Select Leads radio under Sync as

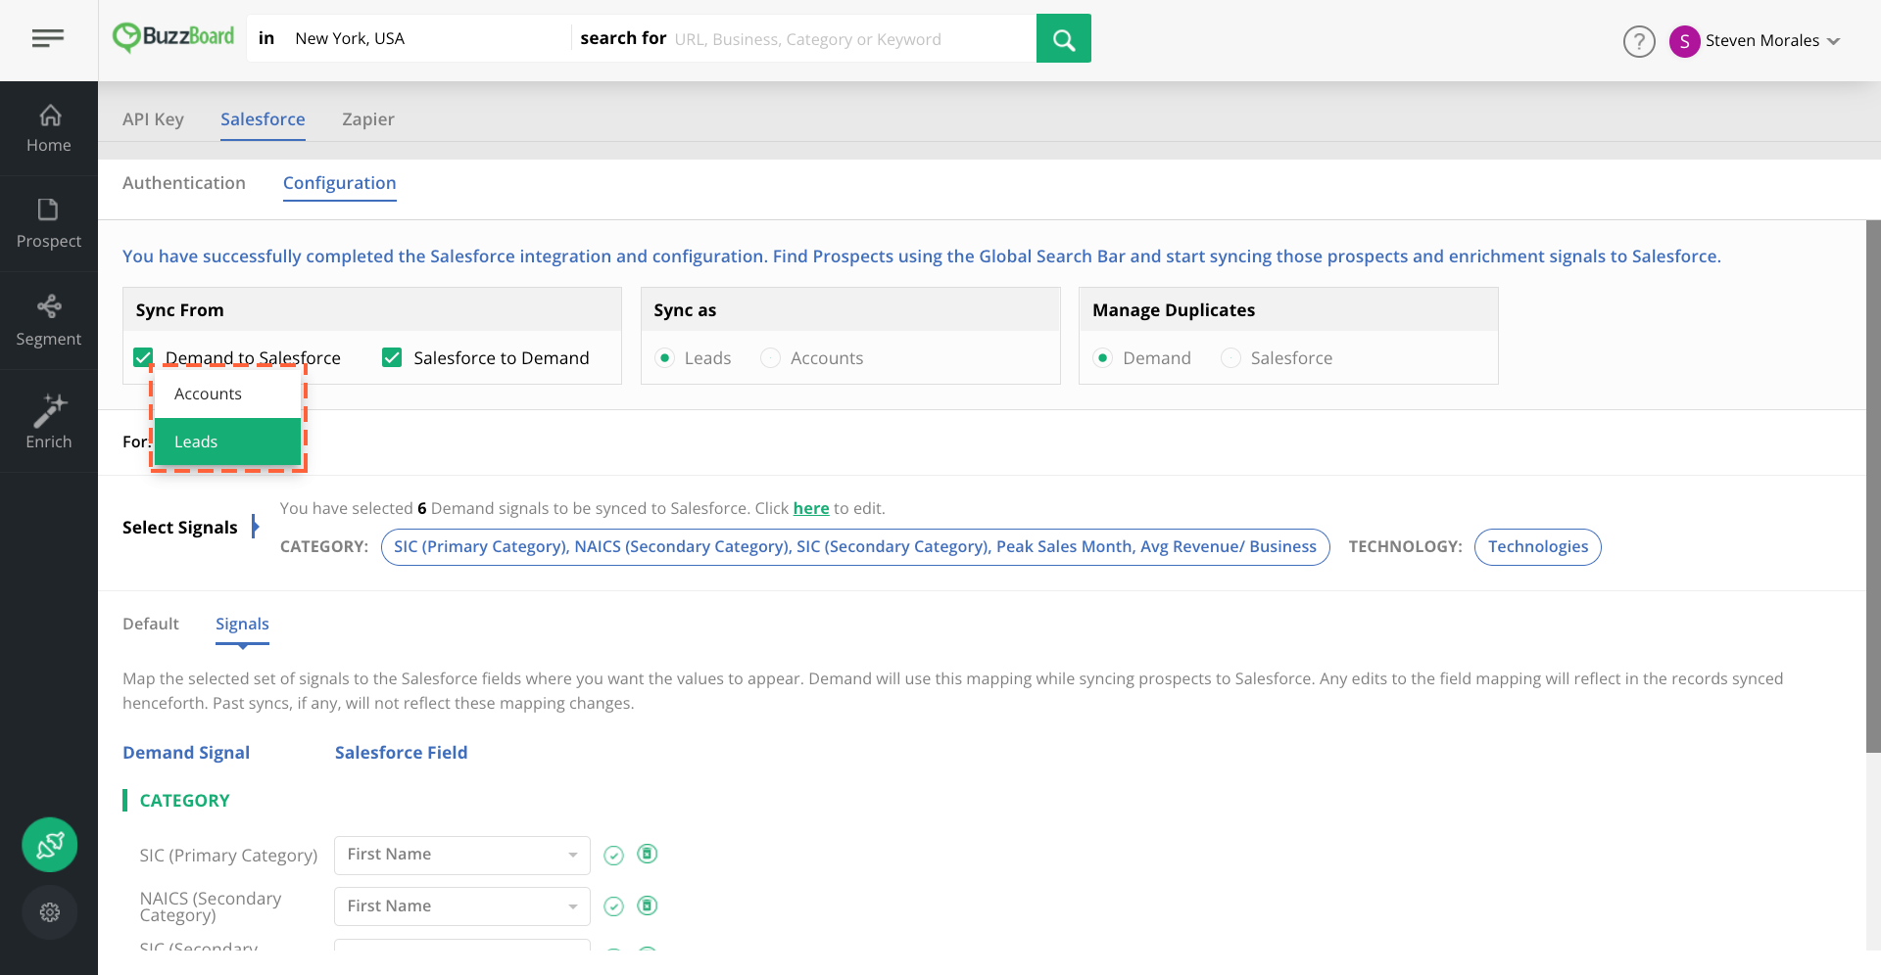coord(665,357)
